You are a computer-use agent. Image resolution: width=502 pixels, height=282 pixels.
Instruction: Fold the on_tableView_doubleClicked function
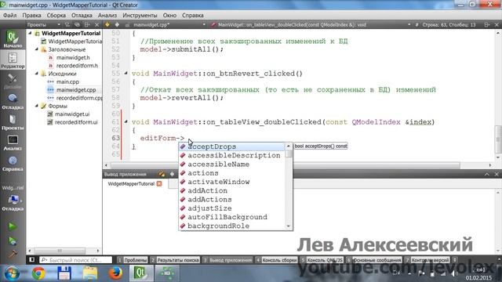click(x=125, y=122)
